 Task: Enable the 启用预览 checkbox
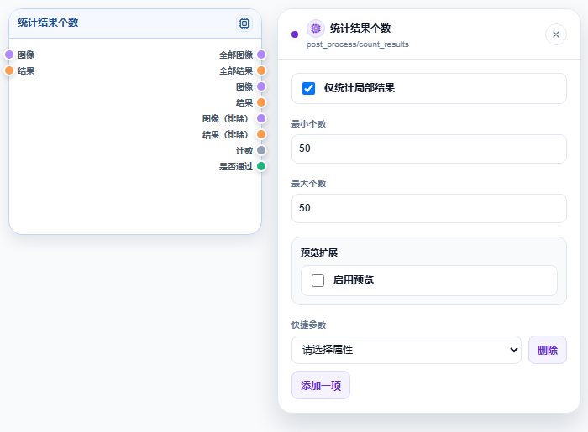click(318, 280)
